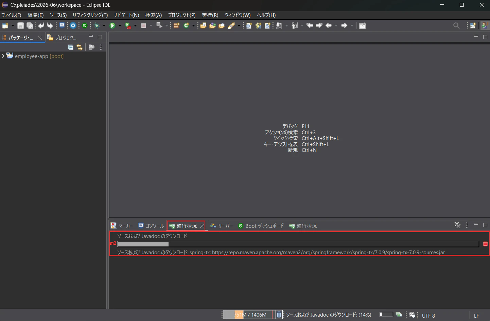This screenshot has height=321, width=490.
Task: Click the New file wizard icon
Action: 5,26
